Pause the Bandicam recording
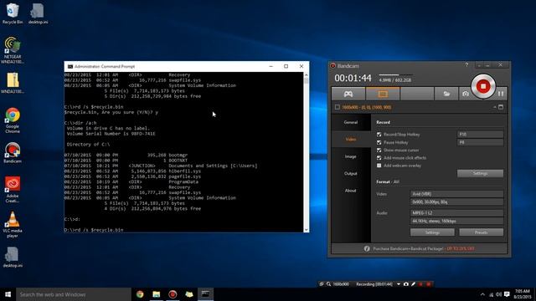 (x=501, y=94)
